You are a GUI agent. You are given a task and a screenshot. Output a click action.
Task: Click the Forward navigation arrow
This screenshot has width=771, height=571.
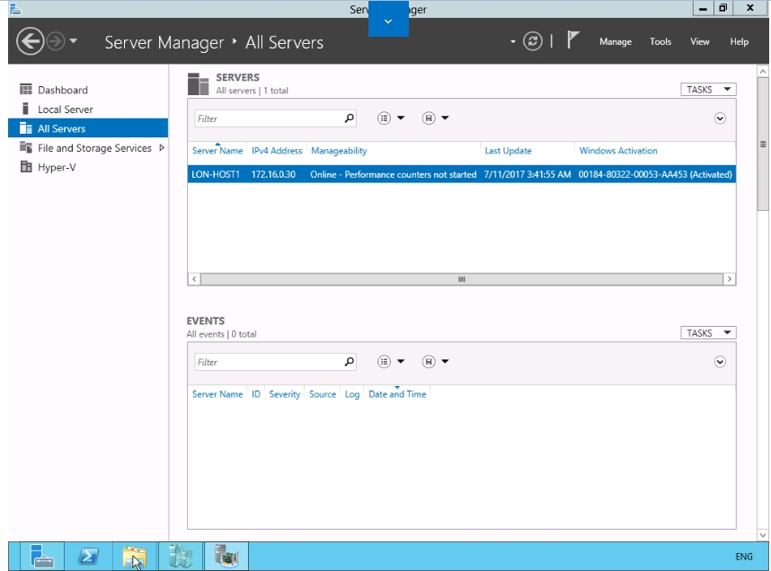[56, 41]
